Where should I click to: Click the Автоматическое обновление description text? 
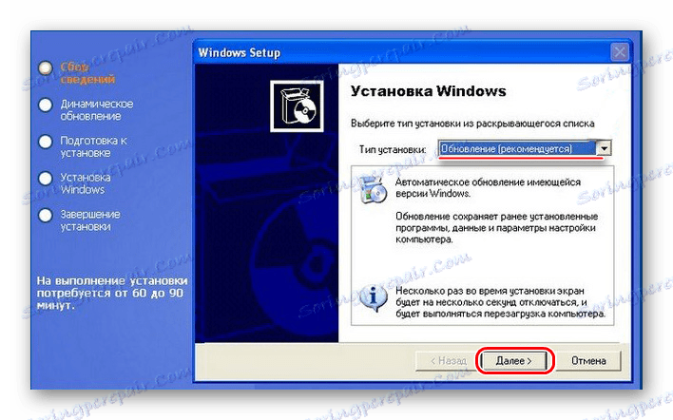tap(488, 188)
